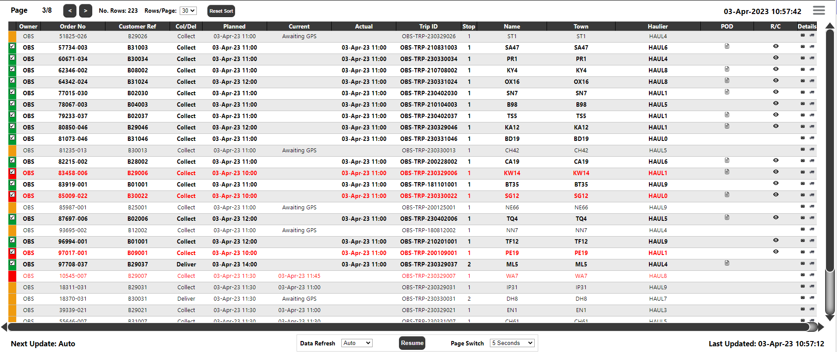
Task: Click the Reset Sort button
Action: coord(221,11)
